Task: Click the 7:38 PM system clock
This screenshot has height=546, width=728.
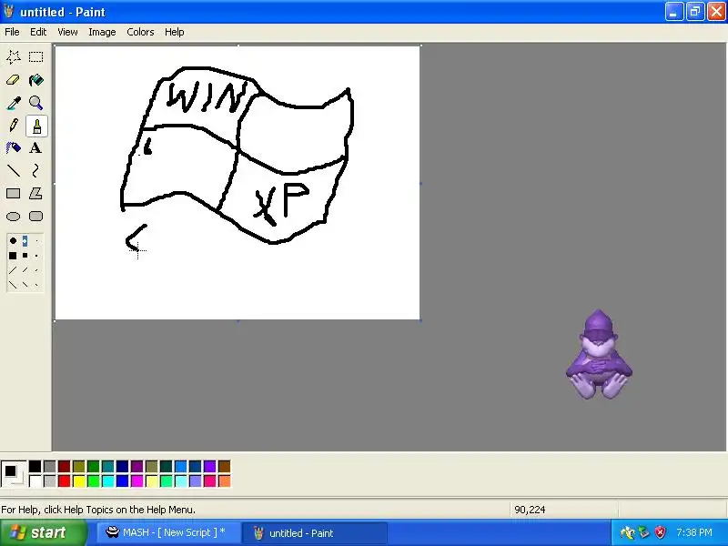Action: tap(694, 532)
